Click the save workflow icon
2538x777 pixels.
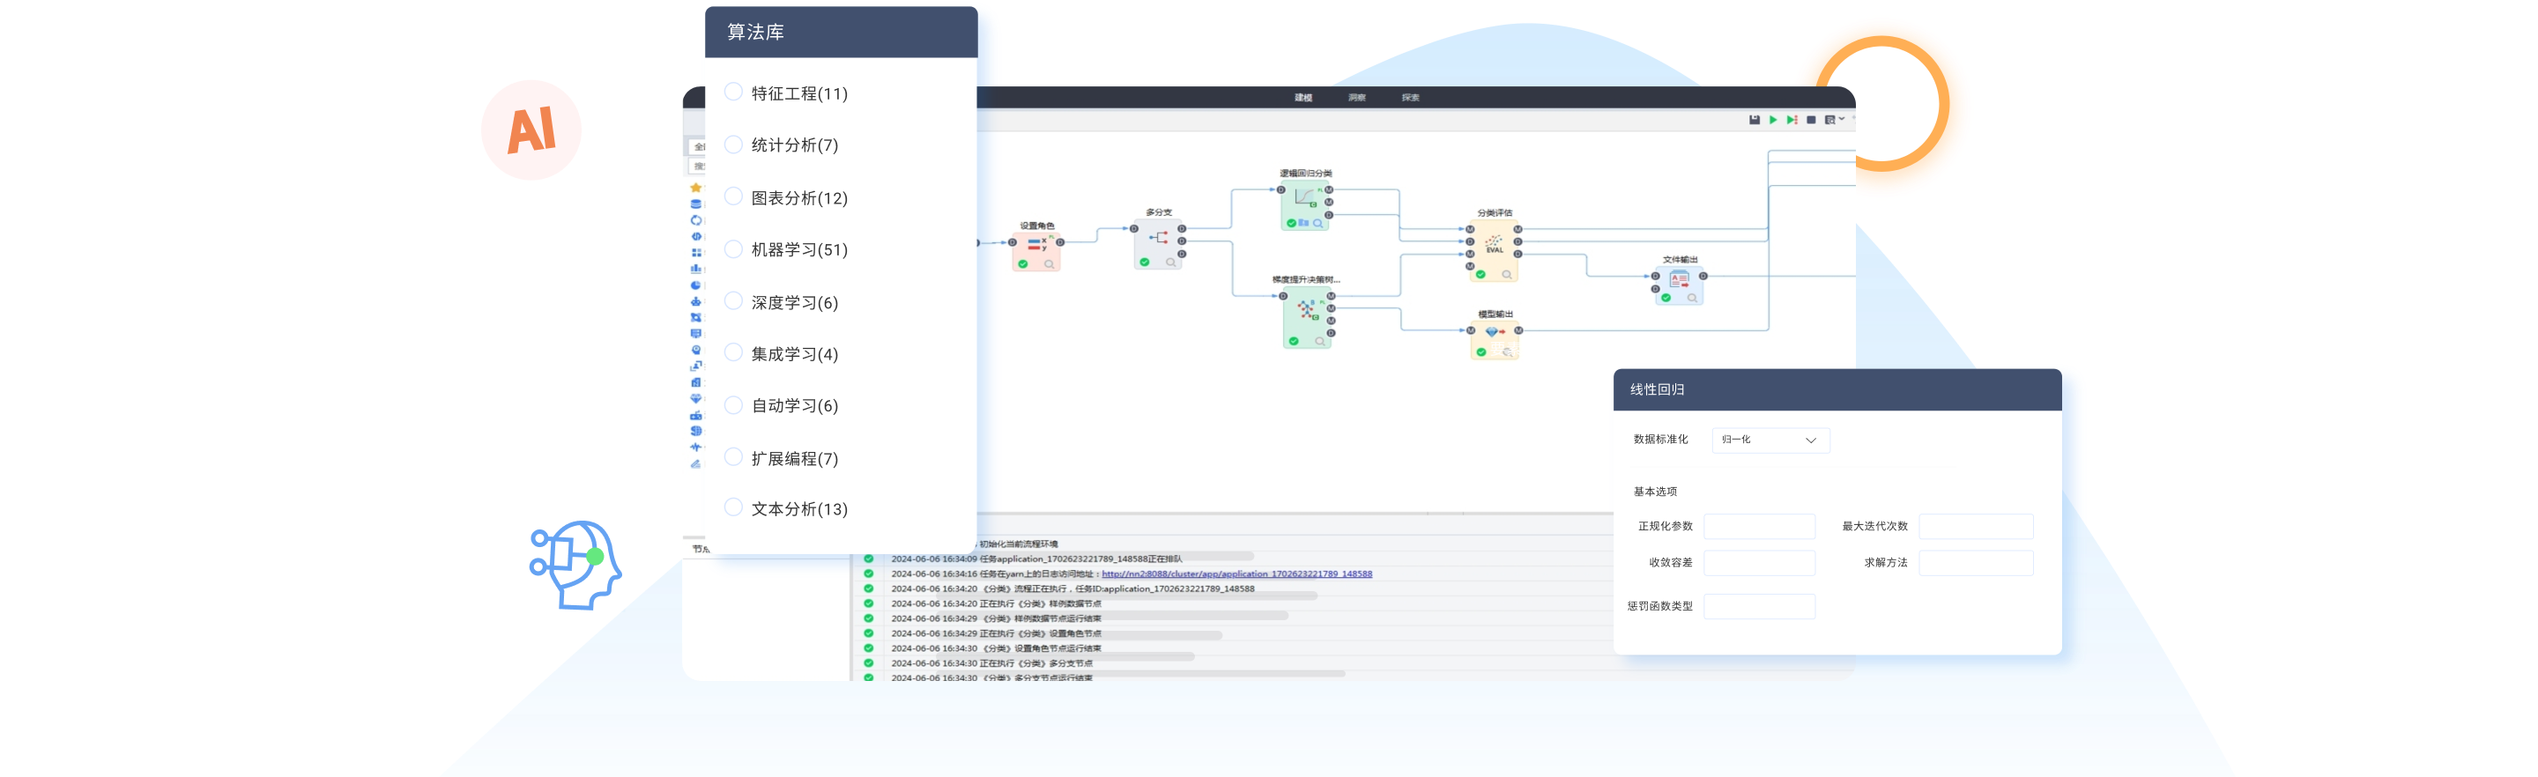1754,120
